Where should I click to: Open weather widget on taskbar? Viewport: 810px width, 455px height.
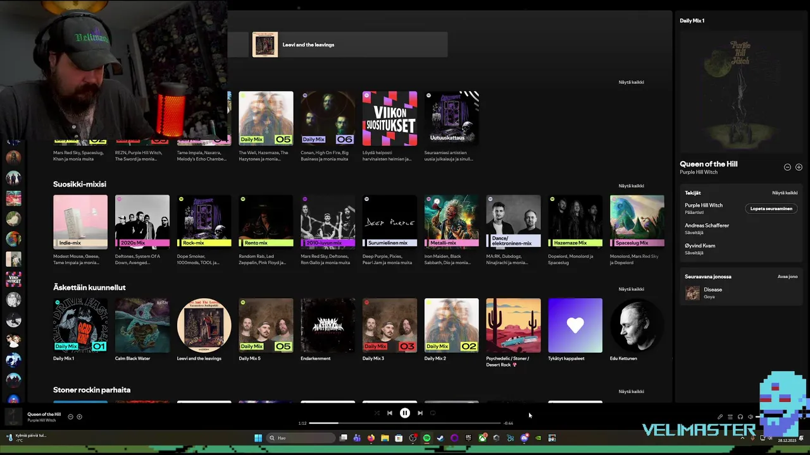tap(25, 437)
